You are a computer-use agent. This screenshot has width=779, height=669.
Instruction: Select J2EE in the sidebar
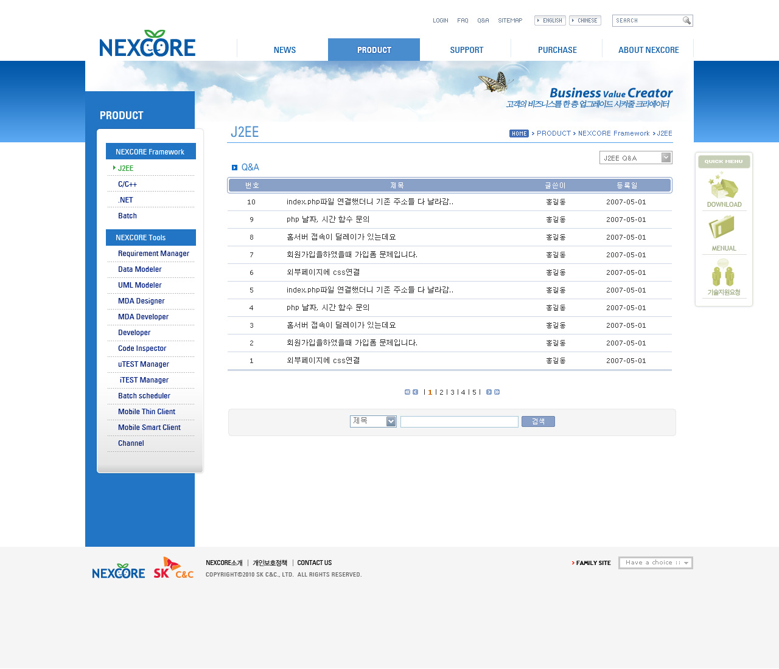[x=125, y=168]
